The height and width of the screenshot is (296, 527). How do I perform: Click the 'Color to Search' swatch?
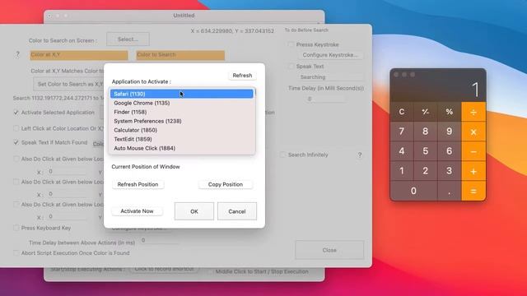point(180,55)
